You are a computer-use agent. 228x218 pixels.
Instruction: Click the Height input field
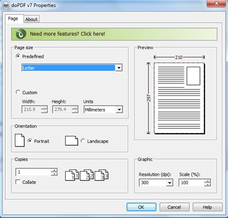62,110
